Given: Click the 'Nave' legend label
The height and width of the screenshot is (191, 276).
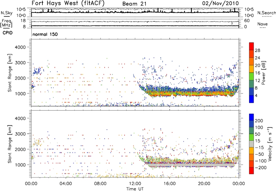Looking at the screenshot, I should point(263,24).
